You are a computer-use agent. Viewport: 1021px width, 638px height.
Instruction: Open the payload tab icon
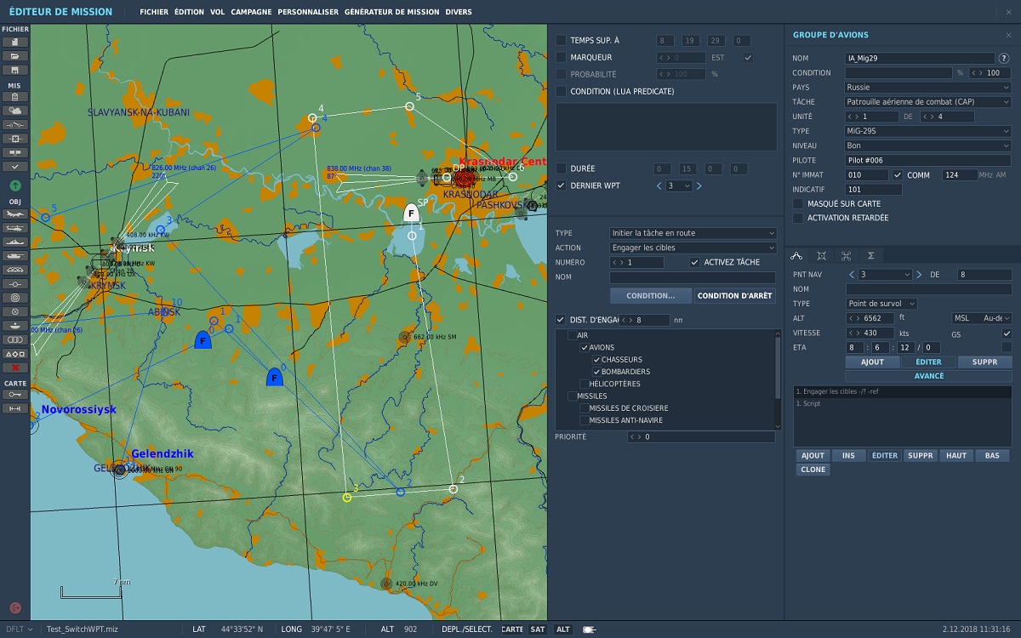coord(821,255)
